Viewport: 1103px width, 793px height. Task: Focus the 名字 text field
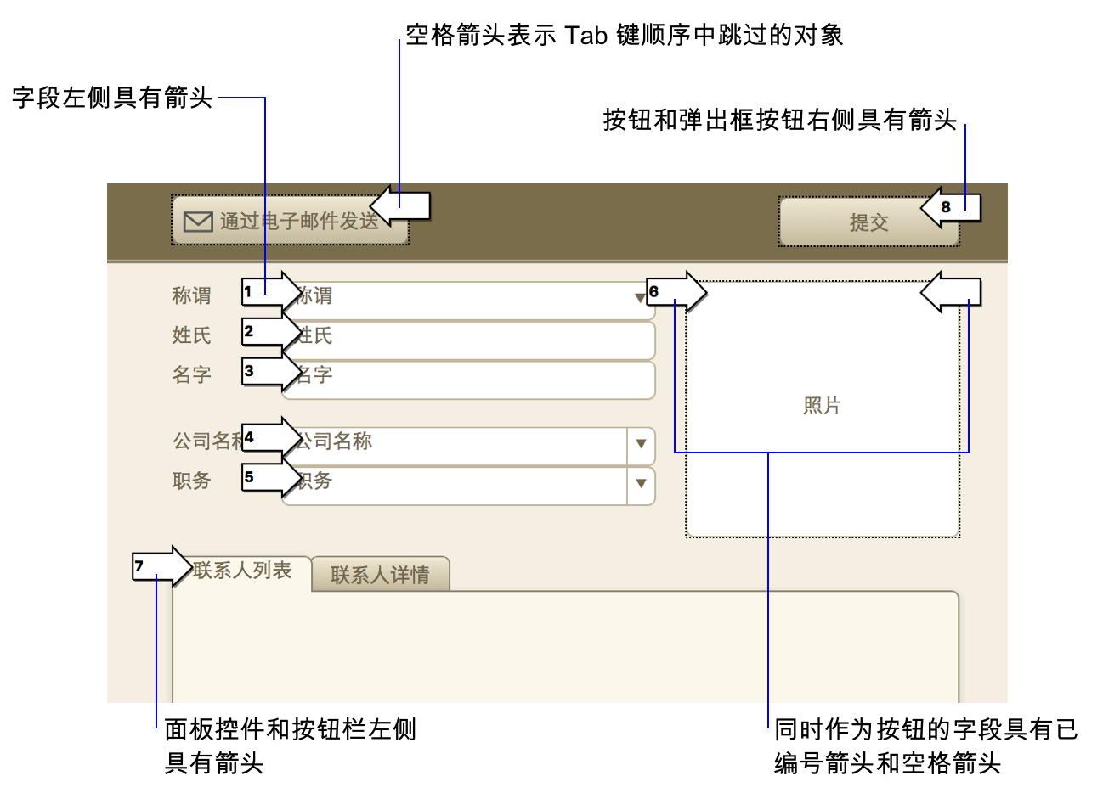[476, 378]
